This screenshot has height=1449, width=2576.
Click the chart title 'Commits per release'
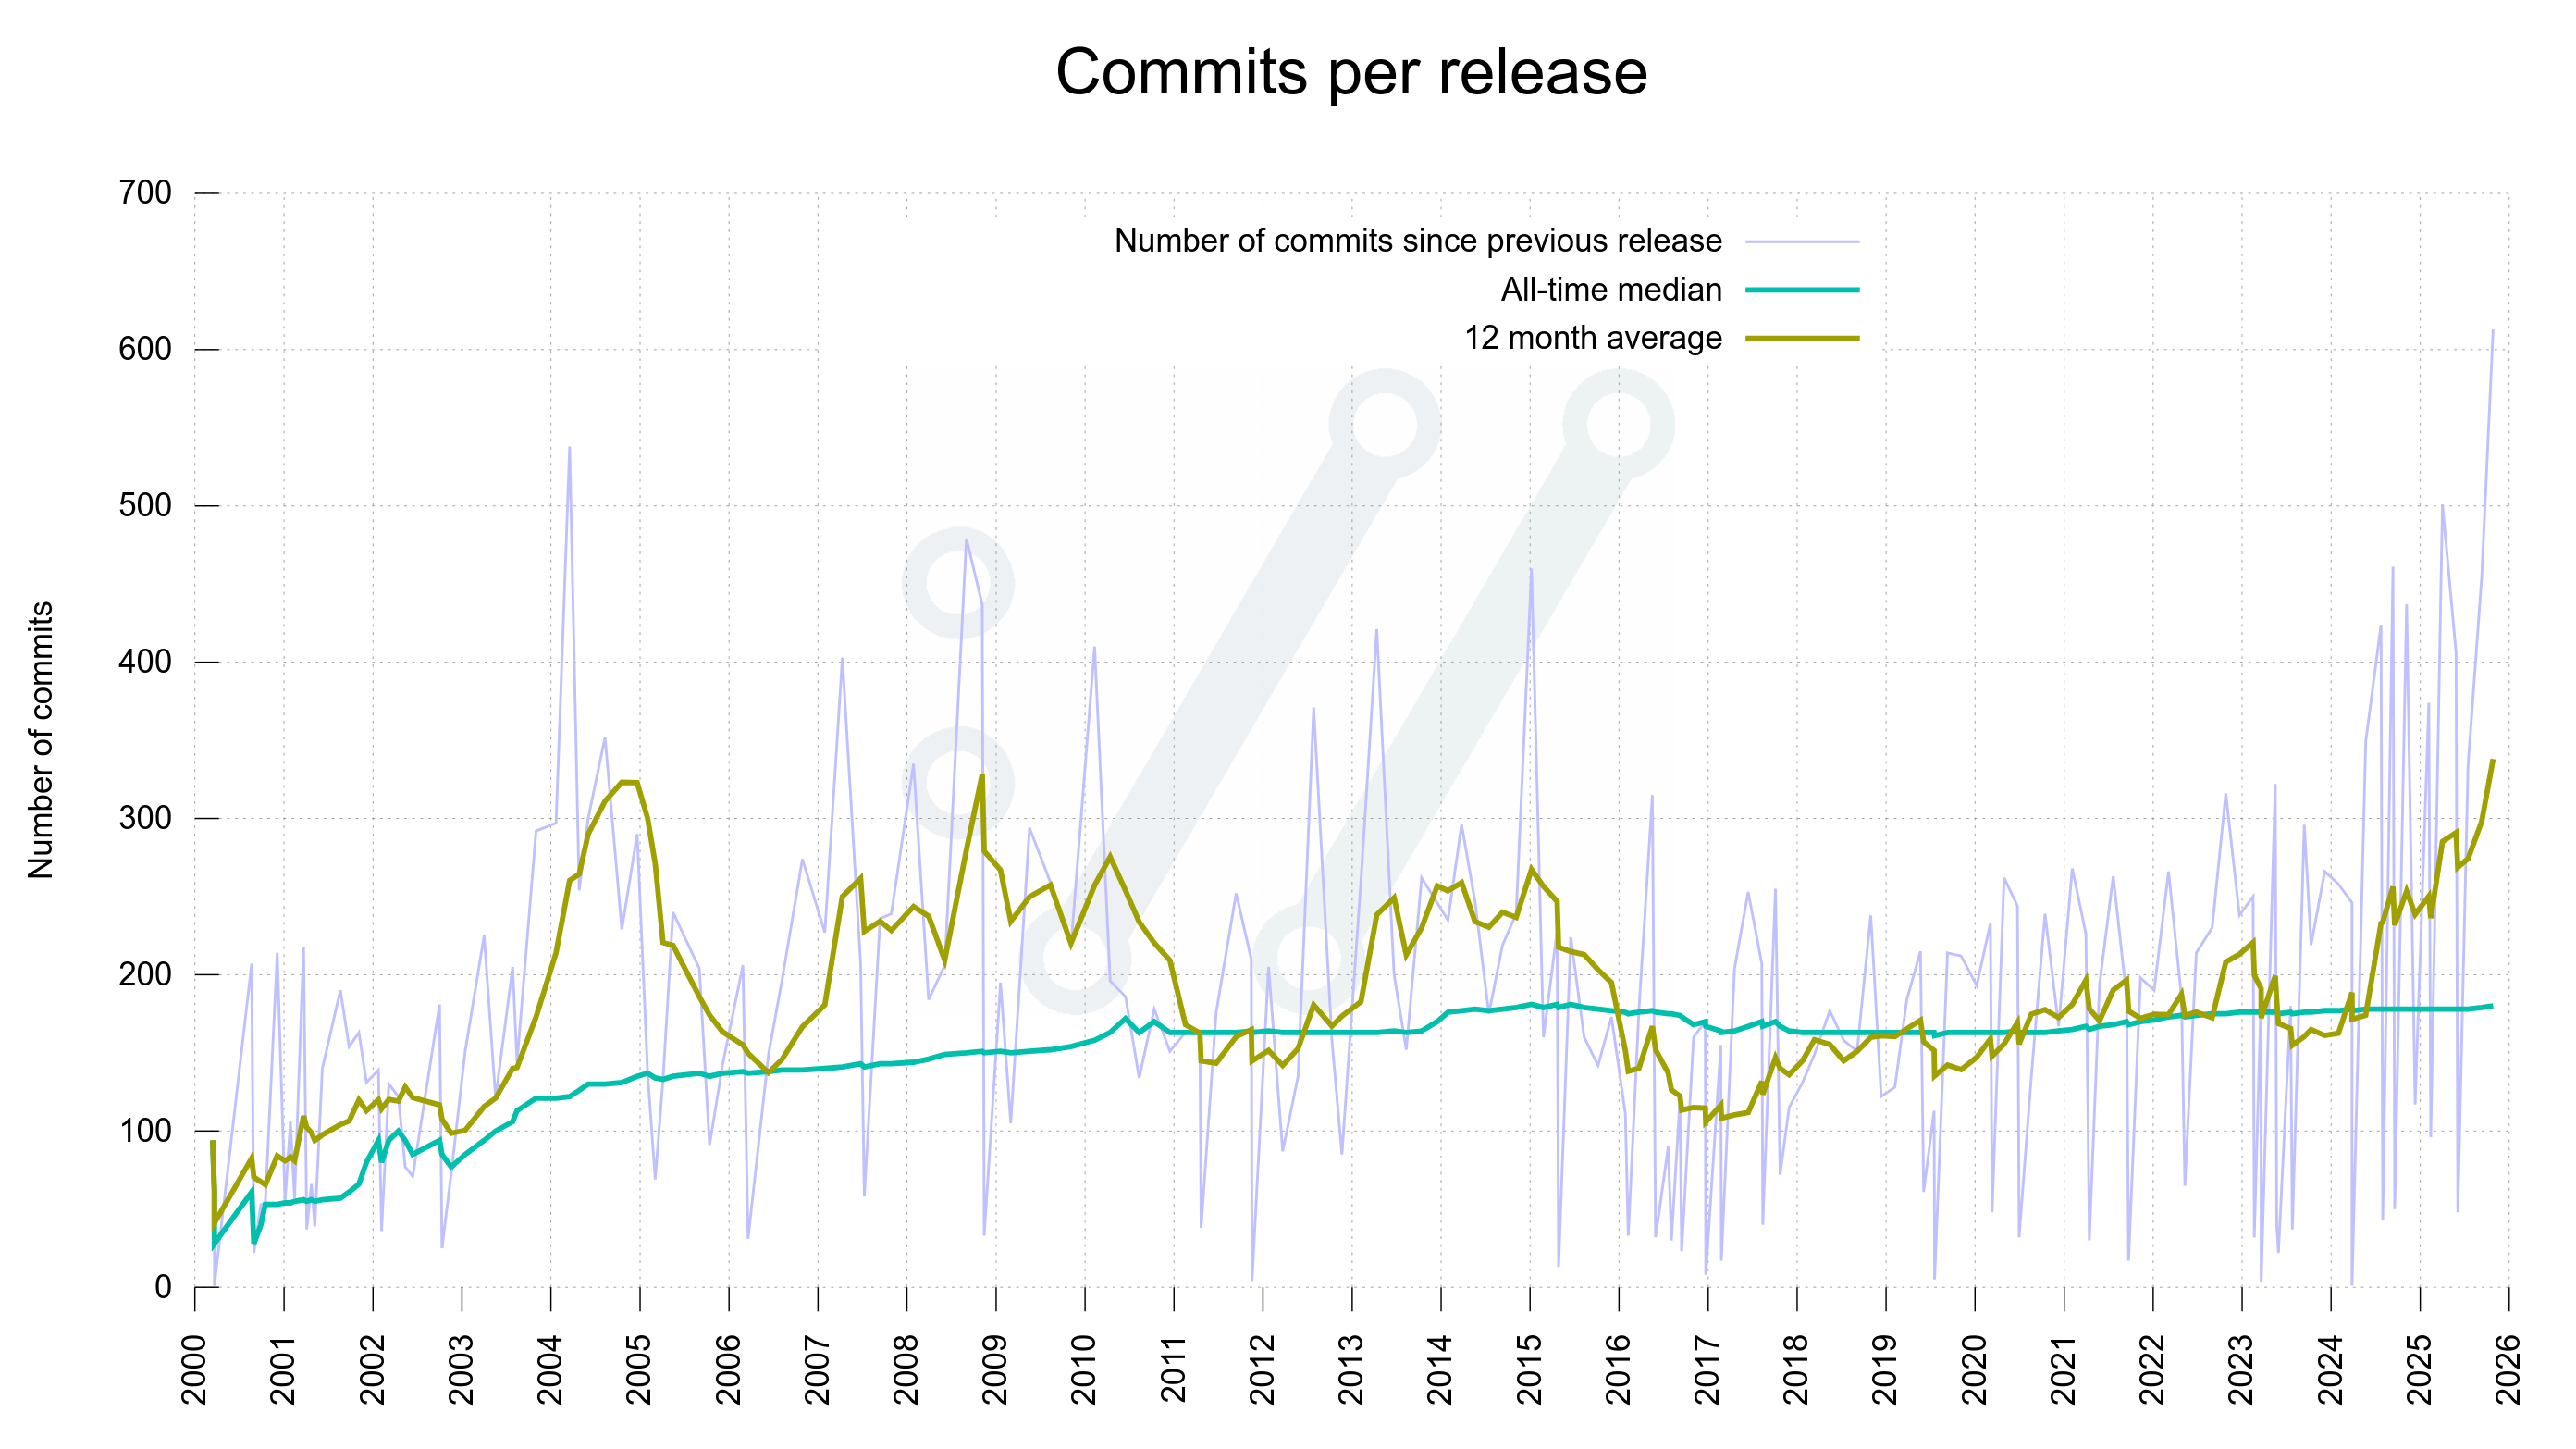point(1351,72)
